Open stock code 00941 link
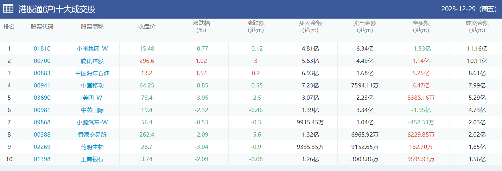 pos(42,85)
